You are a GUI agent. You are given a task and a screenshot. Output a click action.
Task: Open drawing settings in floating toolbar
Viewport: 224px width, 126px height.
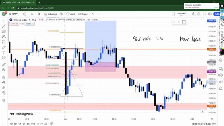(x=184, y=22)
